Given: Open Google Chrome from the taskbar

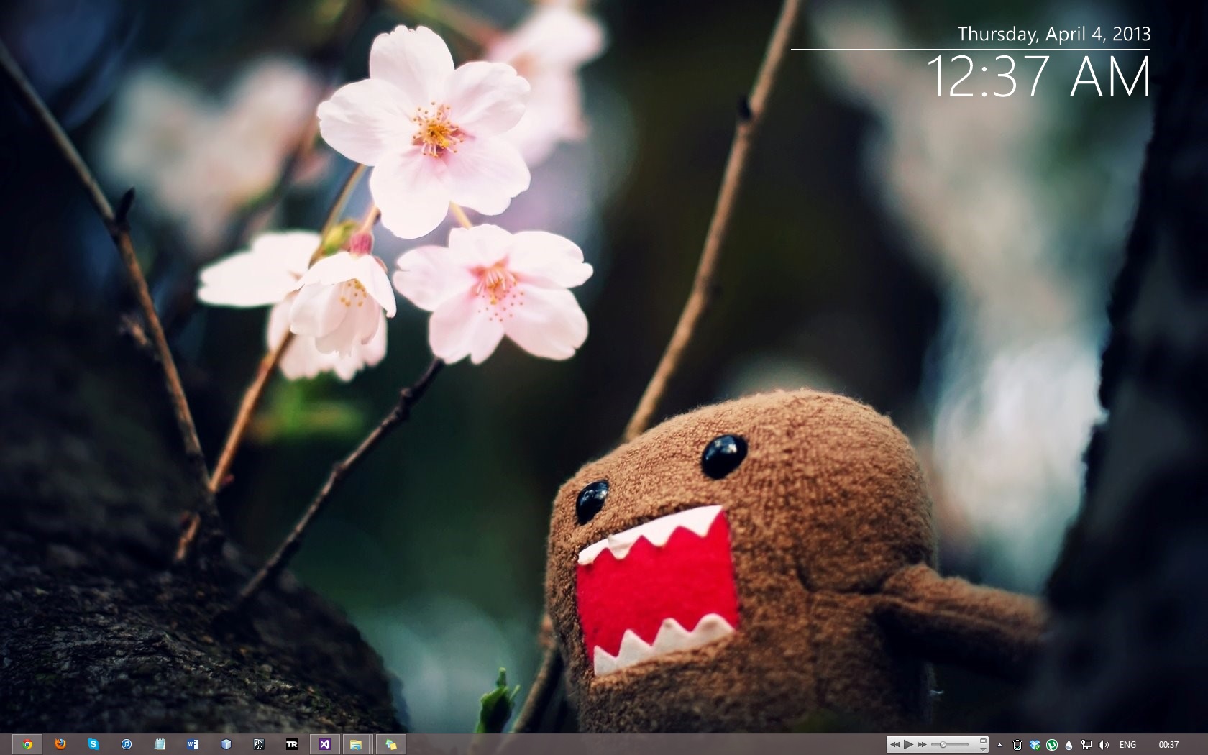Looking at the screenshot, I should [27, 744].
